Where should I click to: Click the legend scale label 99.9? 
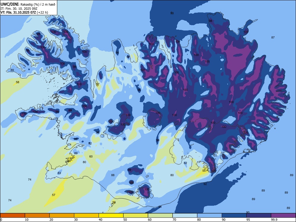274,220
